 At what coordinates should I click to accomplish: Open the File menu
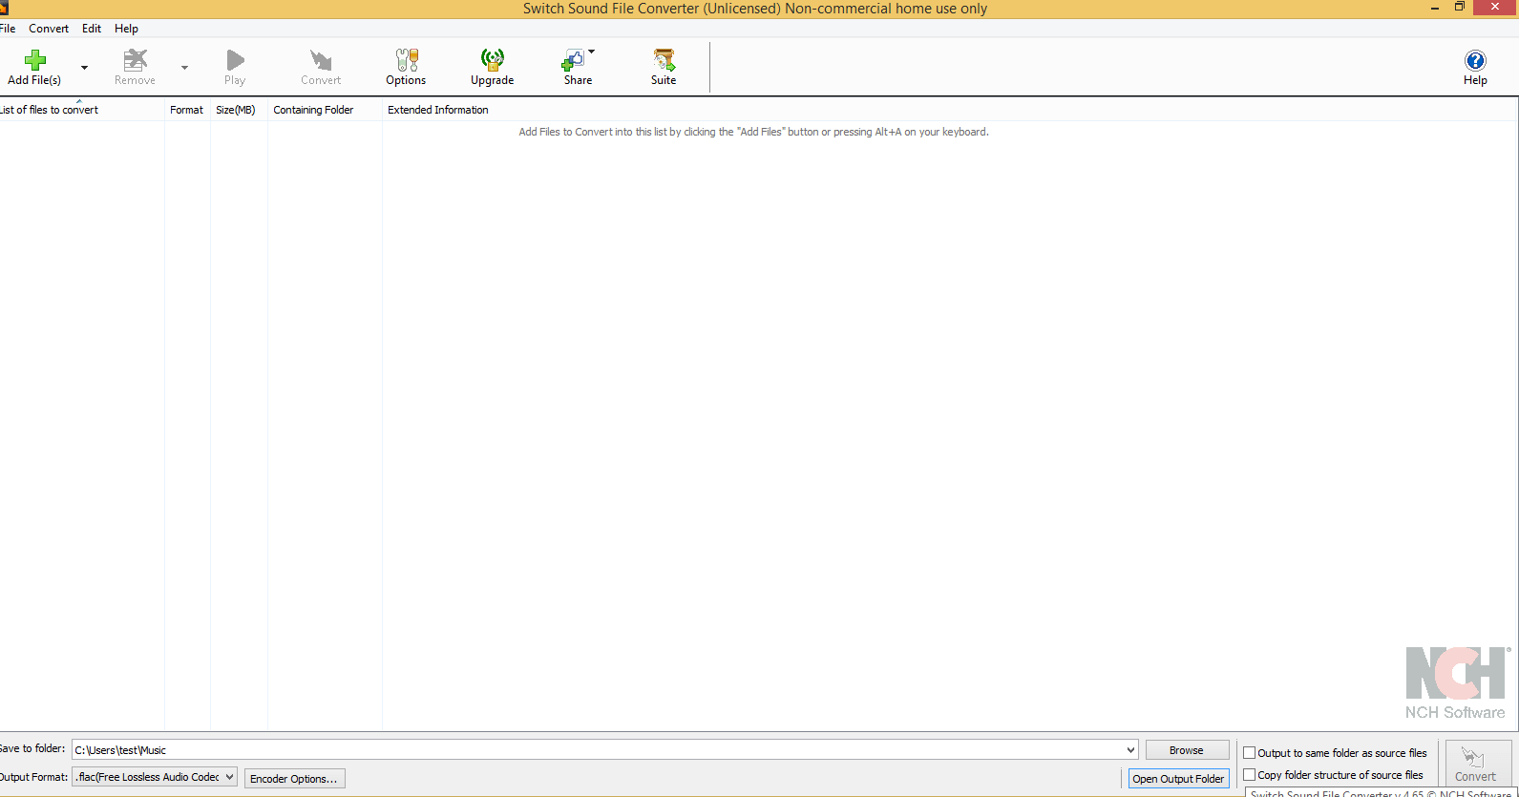coord(8,29)
